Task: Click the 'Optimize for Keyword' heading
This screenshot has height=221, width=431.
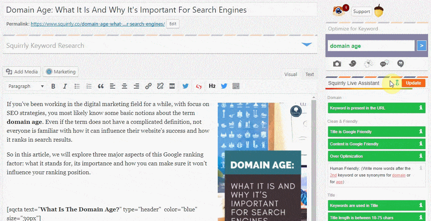Action: [353, 29]
